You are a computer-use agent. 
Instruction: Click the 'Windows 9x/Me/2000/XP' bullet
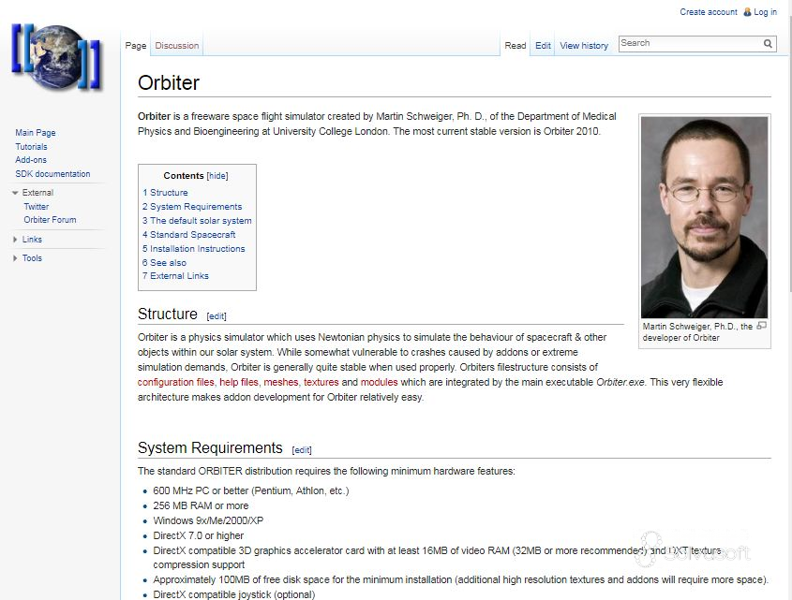(208, 520)
